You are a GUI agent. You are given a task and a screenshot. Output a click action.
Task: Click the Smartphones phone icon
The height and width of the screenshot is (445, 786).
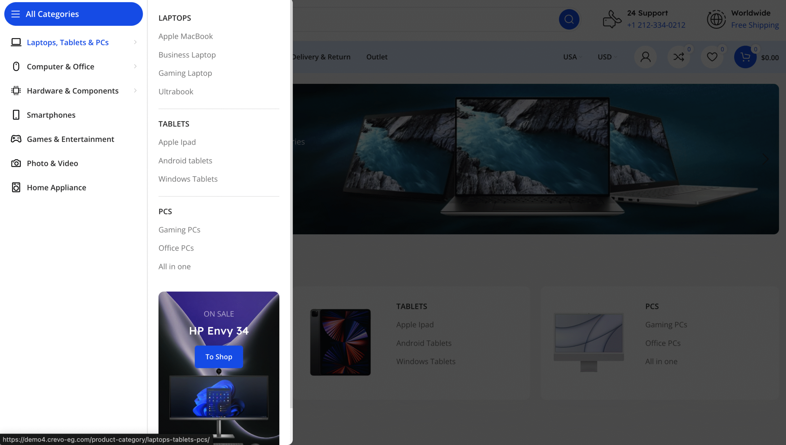16,115
